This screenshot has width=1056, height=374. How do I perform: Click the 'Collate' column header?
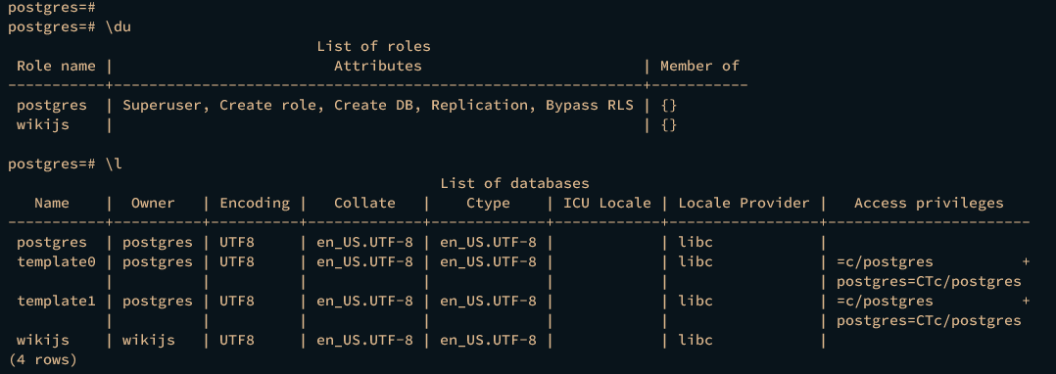tap(365, 203)
